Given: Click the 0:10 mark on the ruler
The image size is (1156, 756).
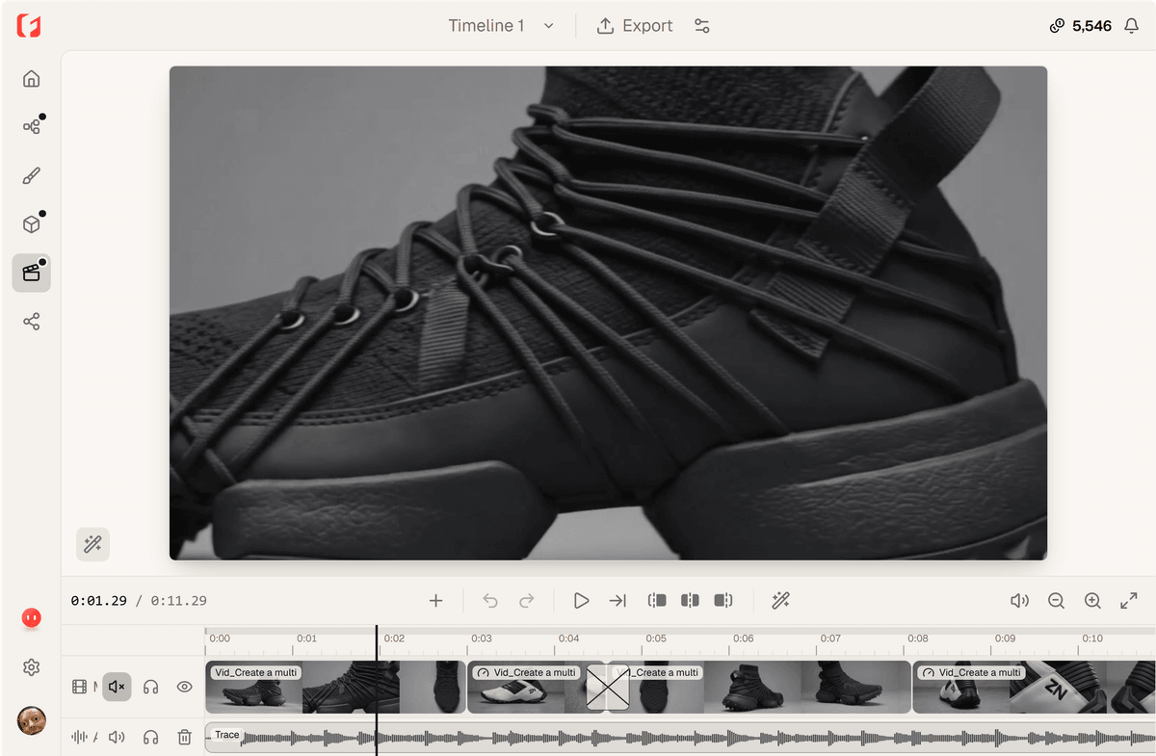Looking at the screenshot, I should pyautogui.click(x=1092, y=639).
